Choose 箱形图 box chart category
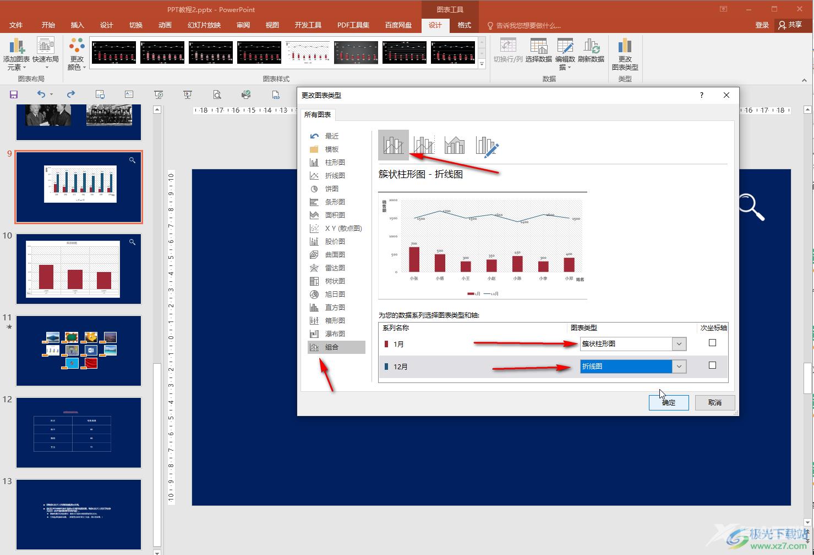 click(336, 320)
